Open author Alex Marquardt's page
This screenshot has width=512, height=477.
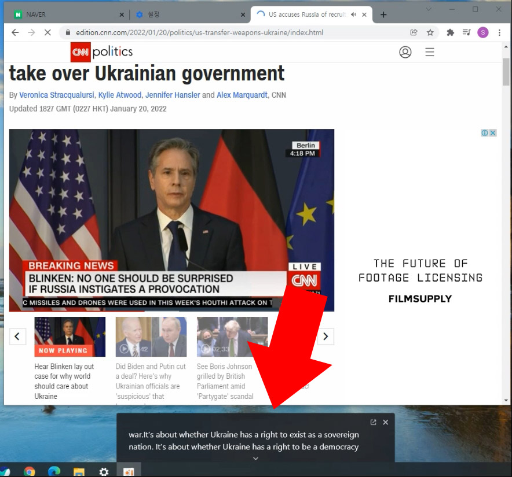(242, 95)
